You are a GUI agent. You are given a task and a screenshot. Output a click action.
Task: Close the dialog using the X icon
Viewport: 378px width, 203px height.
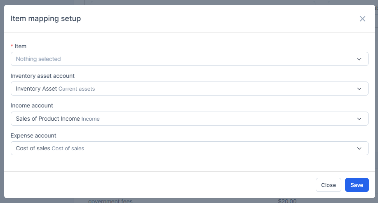(x=362, y=19)
